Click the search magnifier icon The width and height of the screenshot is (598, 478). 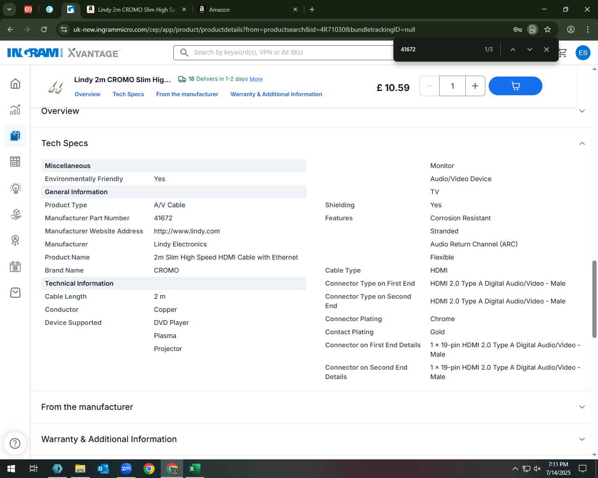click(x=184, y=52)
